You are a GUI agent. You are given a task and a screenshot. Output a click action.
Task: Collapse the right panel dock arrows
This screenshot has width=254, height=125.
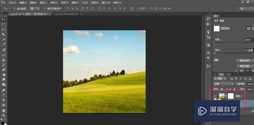click(210, 13)
